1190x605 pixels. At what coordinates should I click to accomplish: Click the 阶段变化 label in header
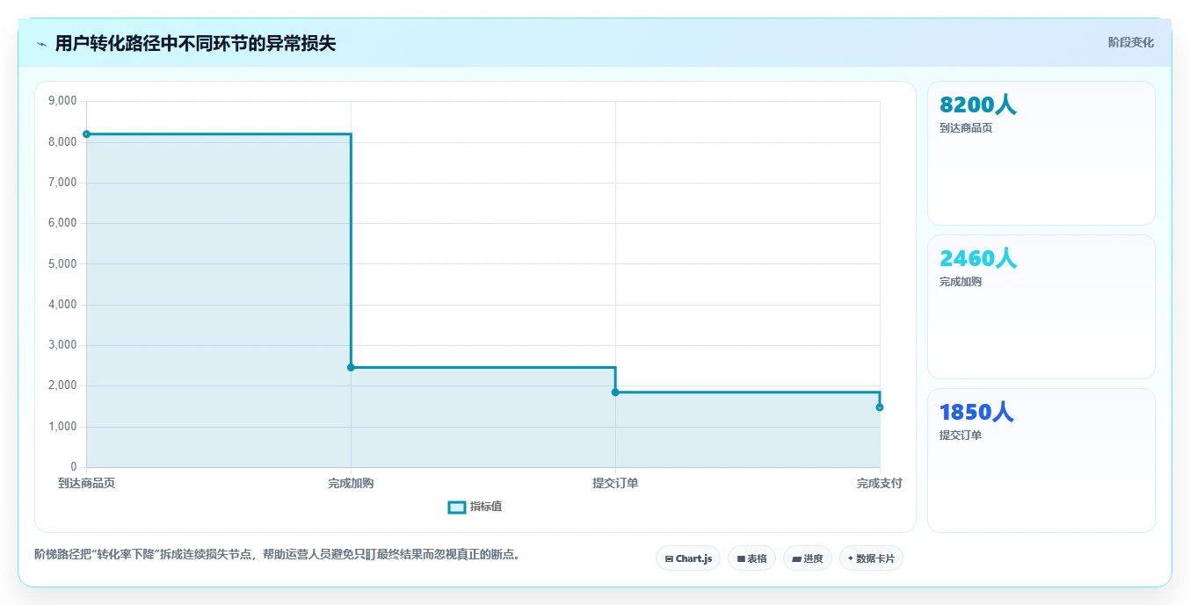pos(1130,42)
